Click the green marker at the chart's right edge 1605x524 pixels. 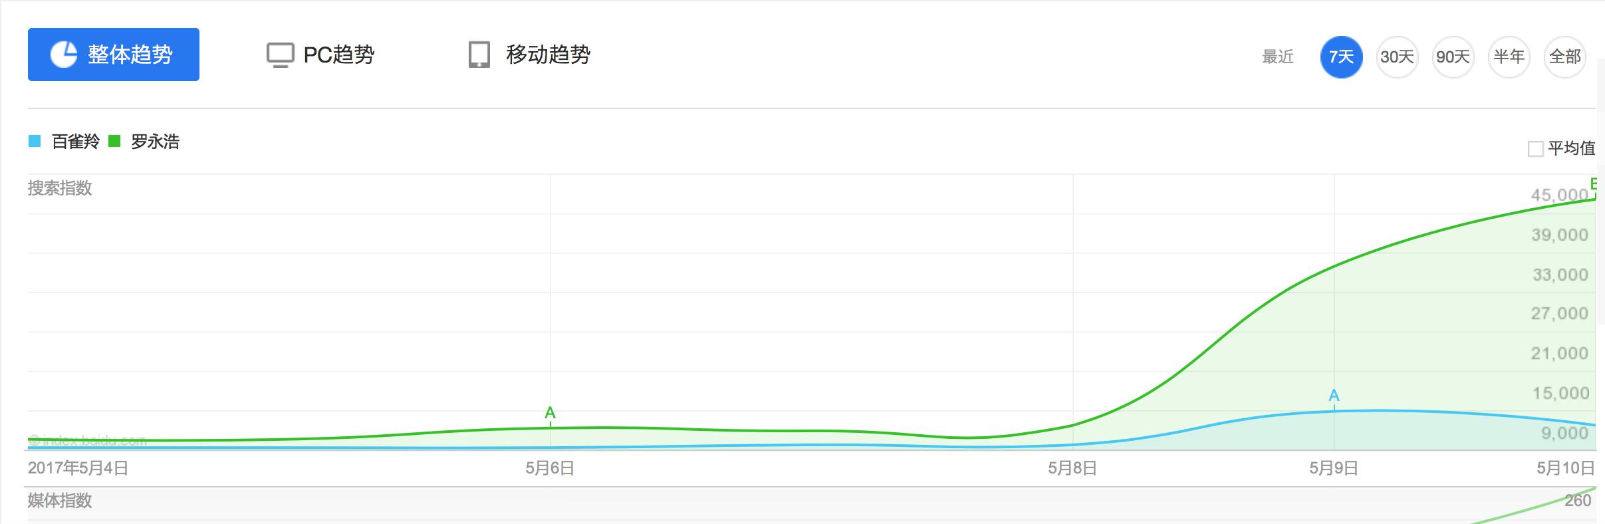1594,184
